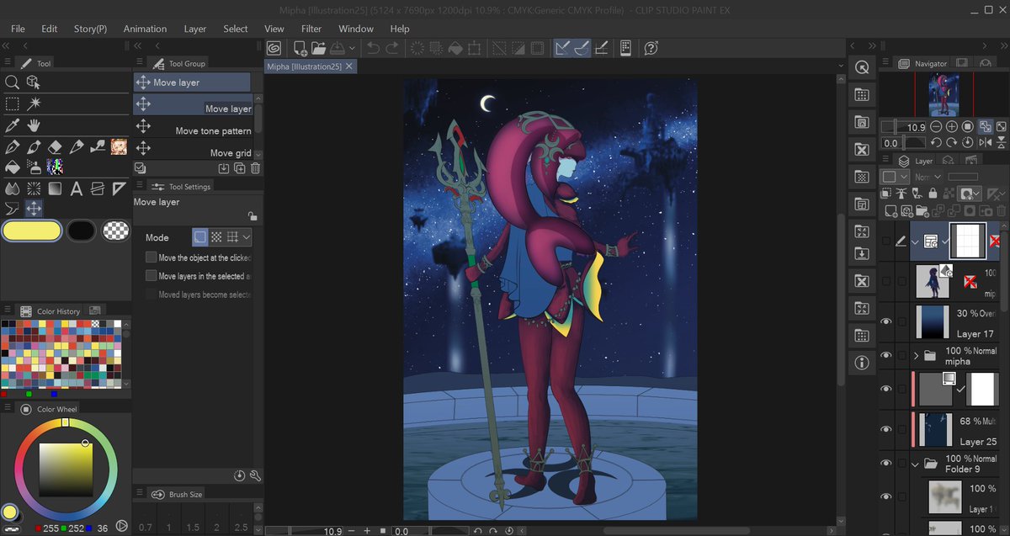Open a file using the folder icon
This screenshot has height=536, width=1010.
pos(318,49)
